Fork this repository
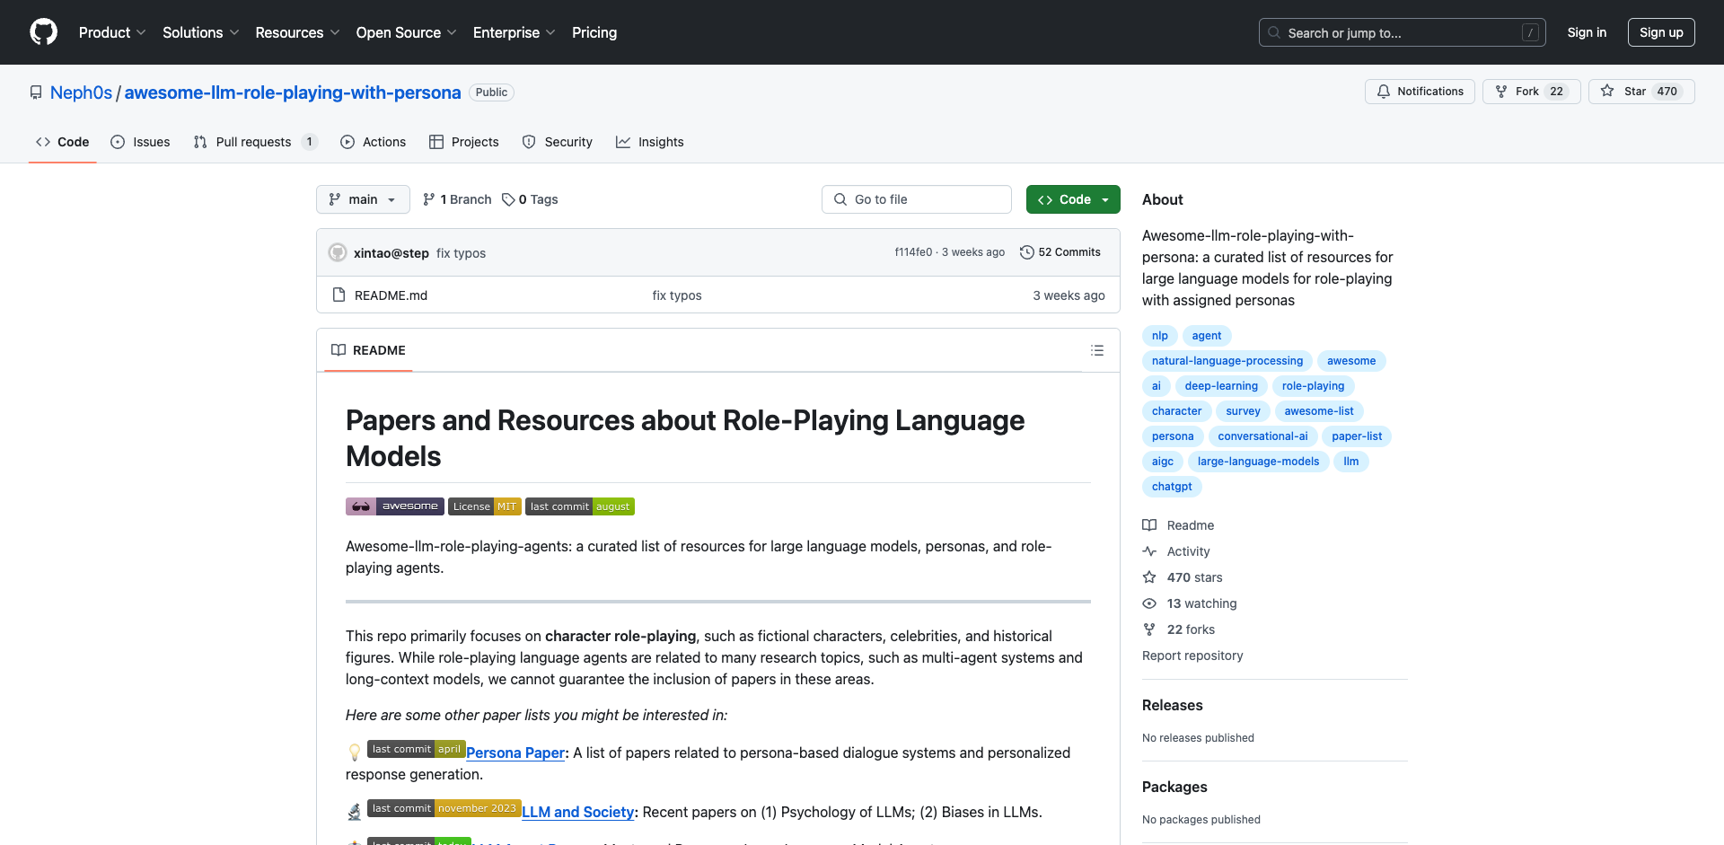 (1532, 92)
